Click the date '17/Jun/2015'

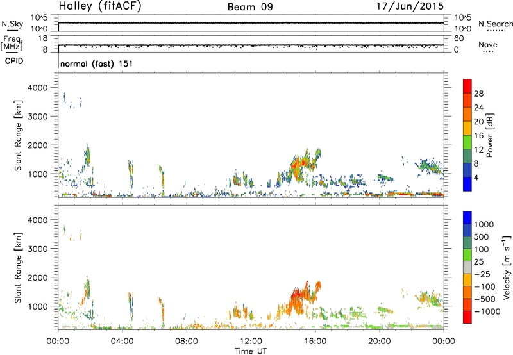coord(410,6)
